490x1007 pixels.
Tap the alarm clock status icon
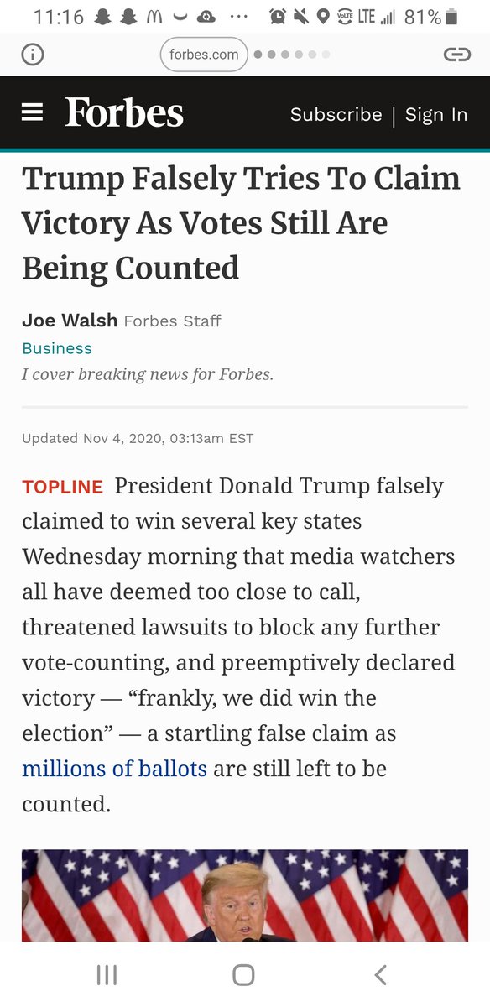(x=278, y=17)
